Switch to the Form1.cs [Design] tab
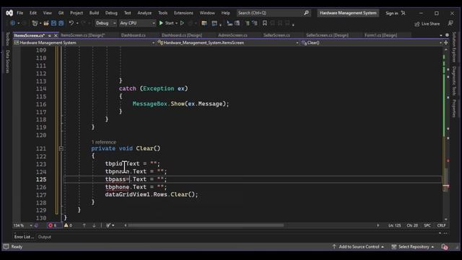462x260 pixels. [x=380, y=35]
